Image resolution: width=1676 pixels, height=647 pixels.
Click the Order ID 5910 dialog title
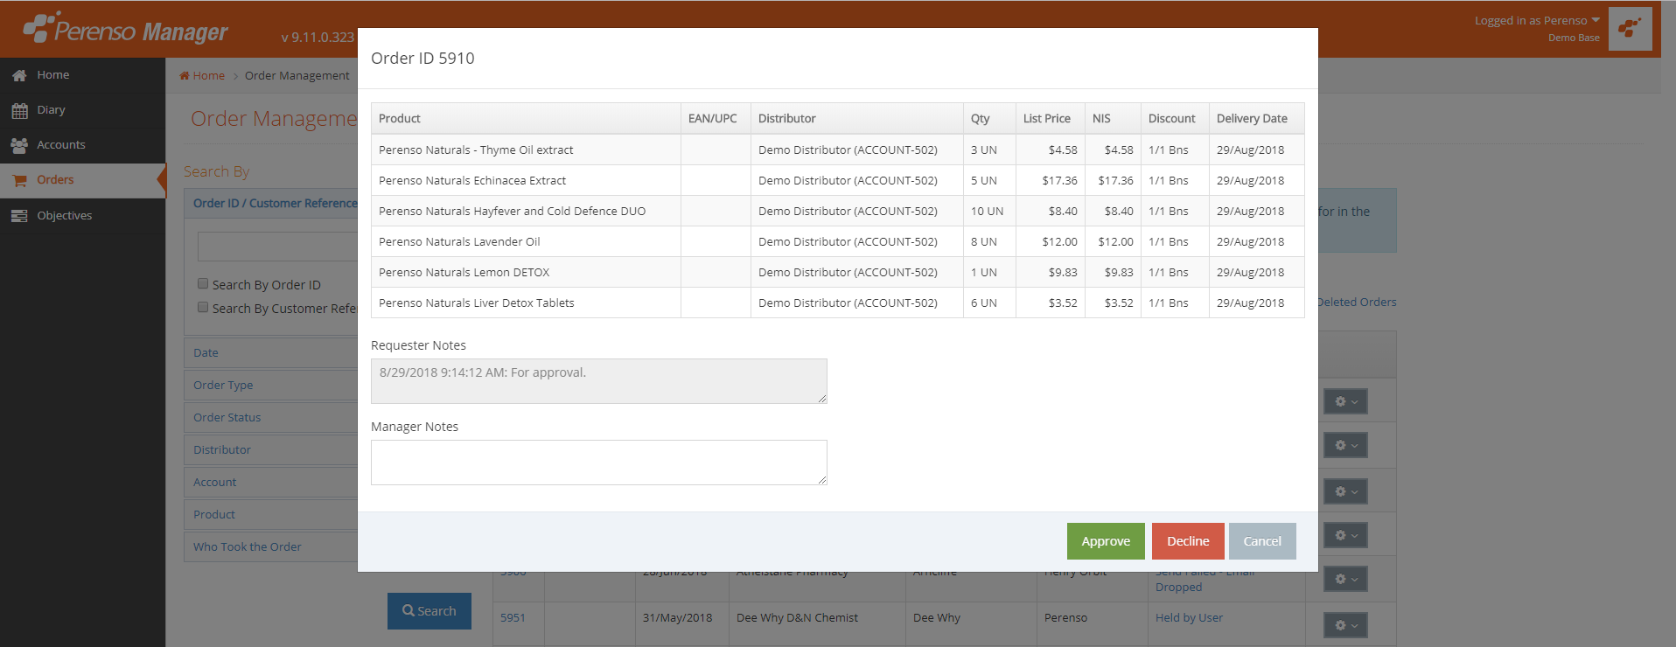tap(422, 58)
